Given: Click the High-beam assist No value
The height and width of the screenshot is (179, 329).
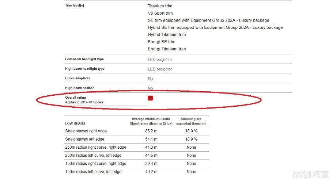Looking at the screenshot, I should tap(150, 88).
